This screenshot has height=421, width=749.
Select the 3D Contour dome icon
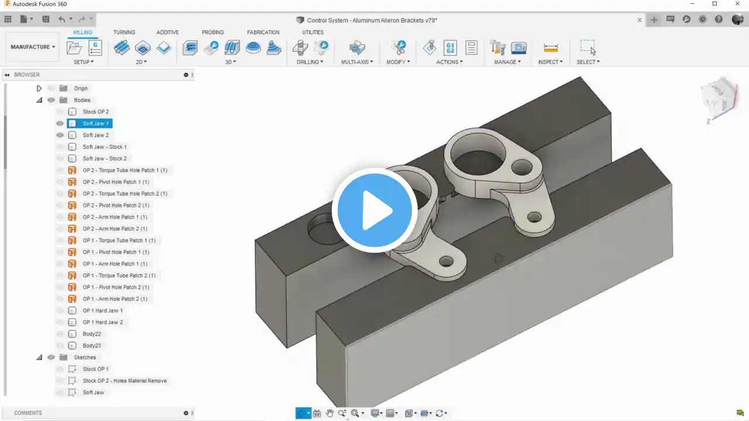pos(253,47)
